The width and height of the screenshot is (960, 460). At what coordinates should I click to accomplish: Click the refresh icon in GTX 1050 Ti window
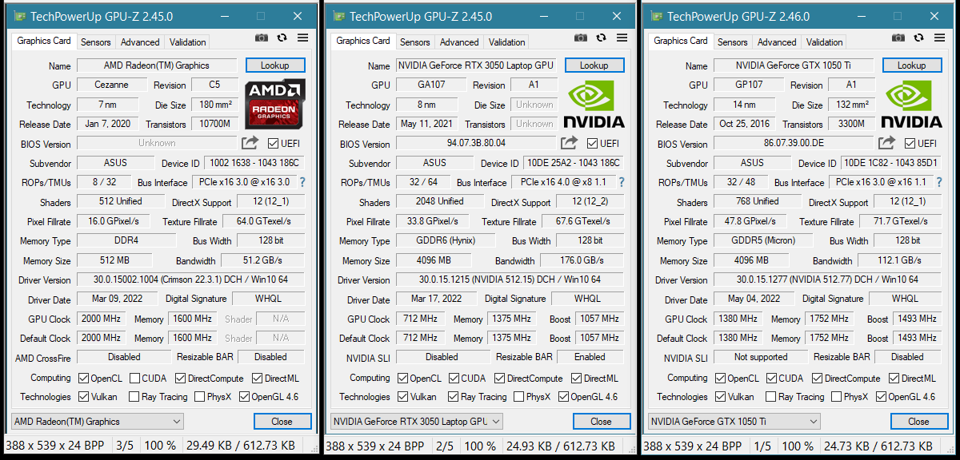(x=919, y=38)
